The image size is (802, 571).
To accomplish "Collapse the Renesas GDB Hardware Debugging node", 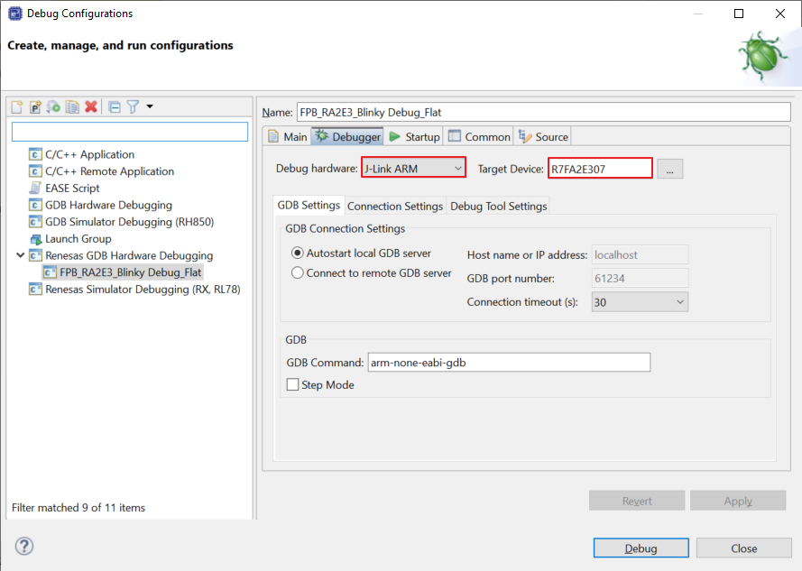I will [x=21, y=256].
